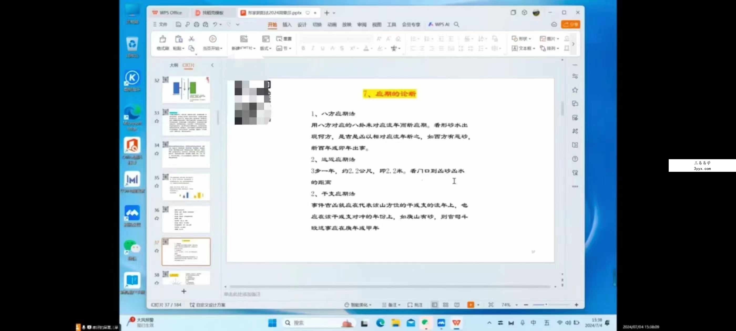Switch to Reading view in status bar
The image size is (736, 331).
point(457,305)
